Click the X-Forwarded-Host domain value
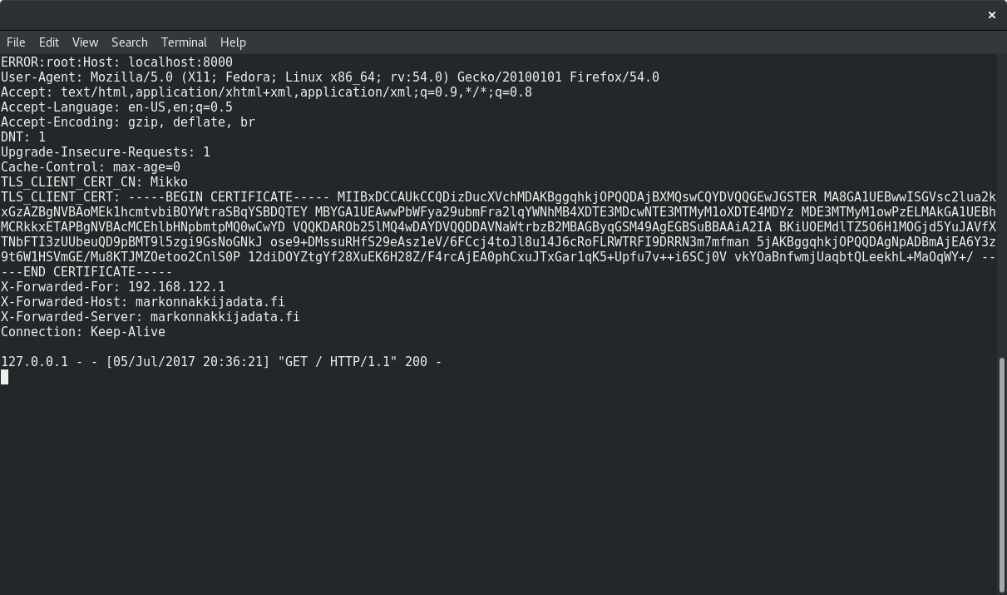1007x595 pixels. [210, 302]
